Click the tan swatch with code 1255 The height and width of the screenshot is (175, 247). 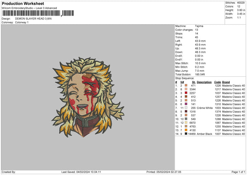186,126
